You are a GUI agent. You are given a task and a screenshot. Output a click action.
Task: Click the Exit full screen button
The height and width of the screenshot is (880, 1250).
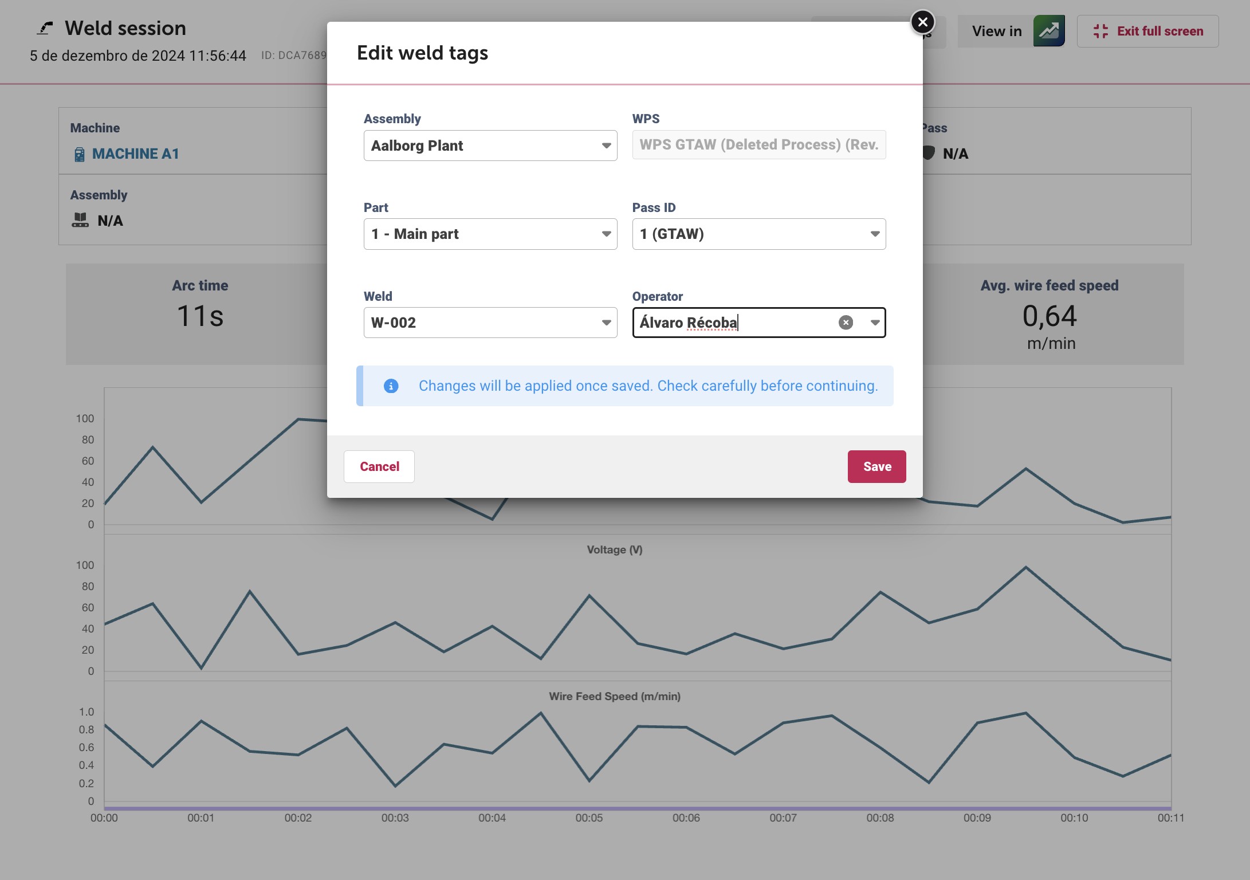[x=1147, y=31]
